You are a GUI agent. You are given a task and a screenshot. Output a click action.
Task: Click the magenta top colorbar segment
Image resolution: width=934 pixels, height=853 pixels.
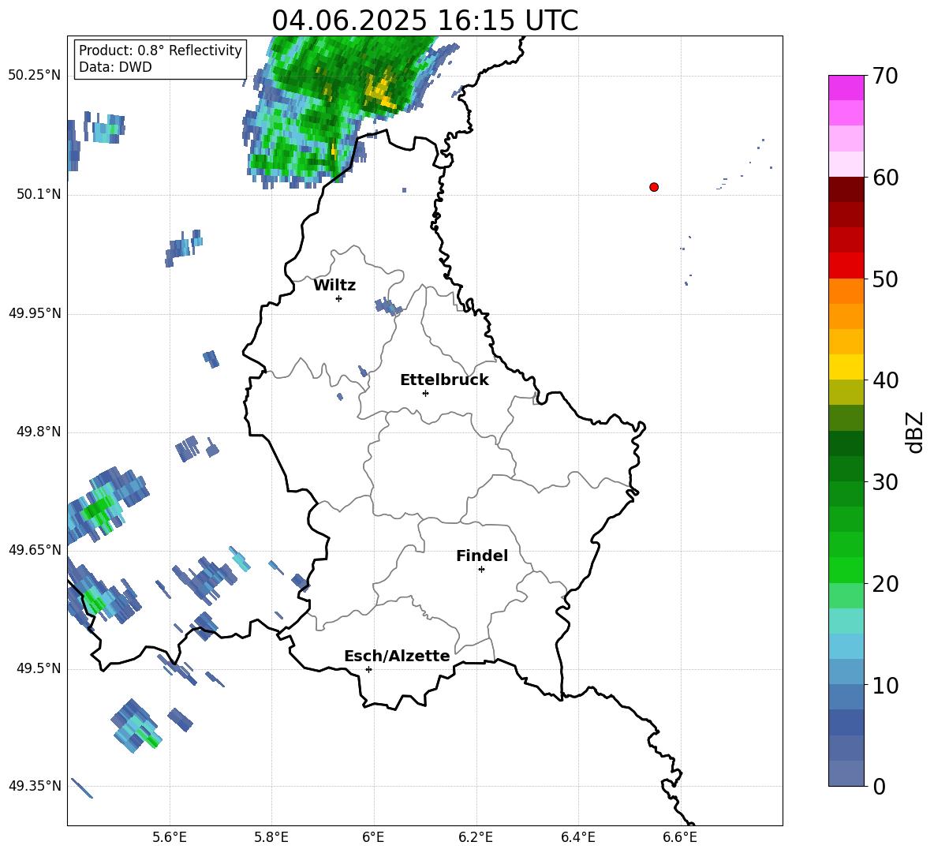click(x=846, y=88)
